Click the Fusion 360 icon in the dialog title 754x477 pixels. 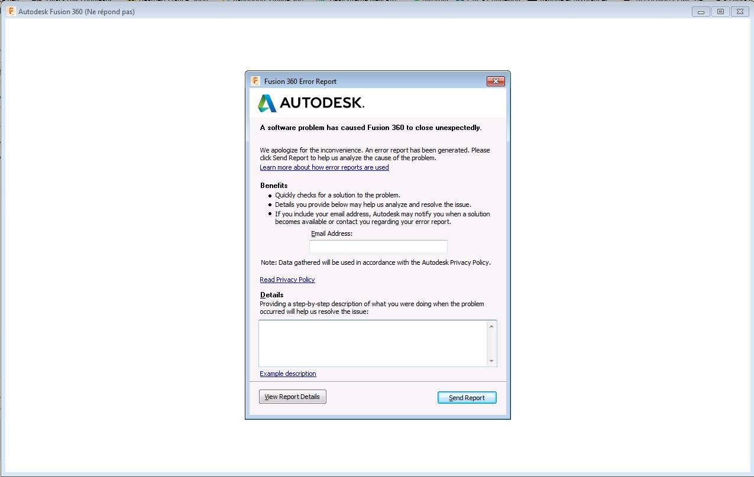pyautogui.click(x=255, y=81)
